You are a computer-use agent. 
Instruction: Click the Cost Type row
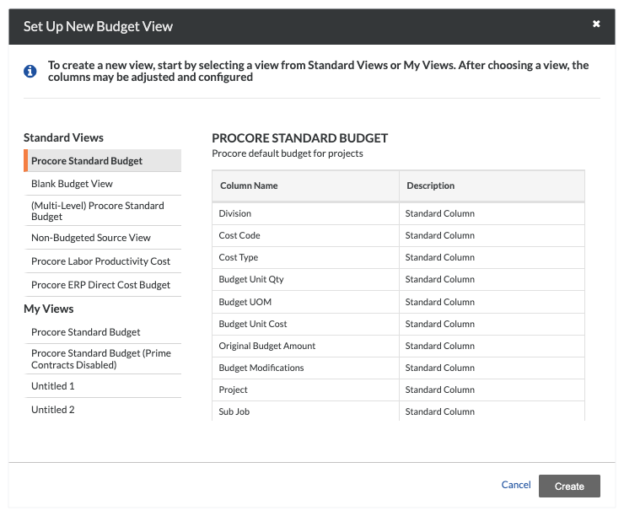(x=398, y=257)
